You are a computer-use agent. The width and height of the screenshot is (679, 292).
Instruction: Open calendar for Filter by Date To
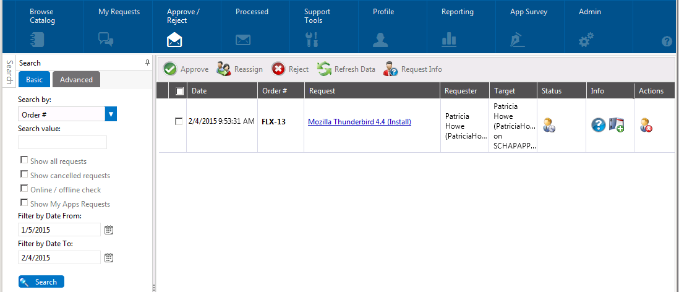pos(109,258)
